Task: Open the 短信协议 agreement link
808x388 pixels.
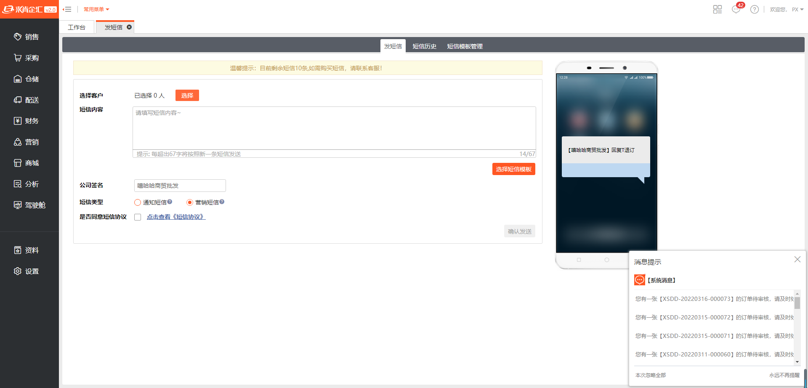Action: coord(176,217)
